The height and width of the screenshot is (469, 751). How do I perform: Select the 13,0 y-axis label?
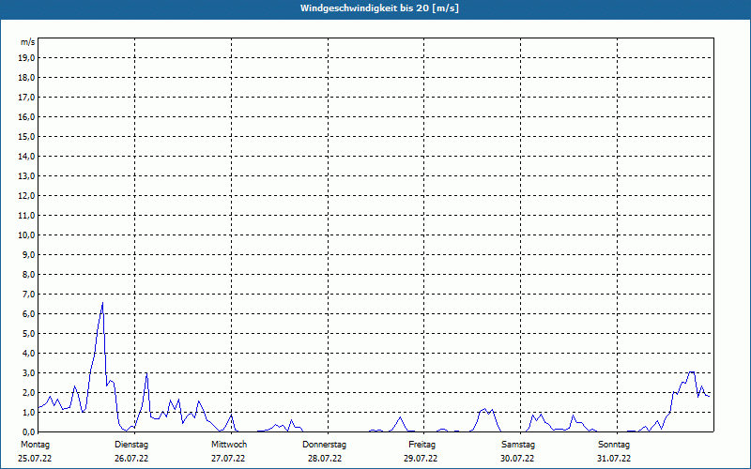click(x=26, y=176)
